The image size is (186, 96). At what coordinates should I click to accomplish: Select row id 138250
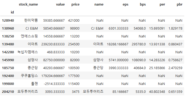coord(8,36)
